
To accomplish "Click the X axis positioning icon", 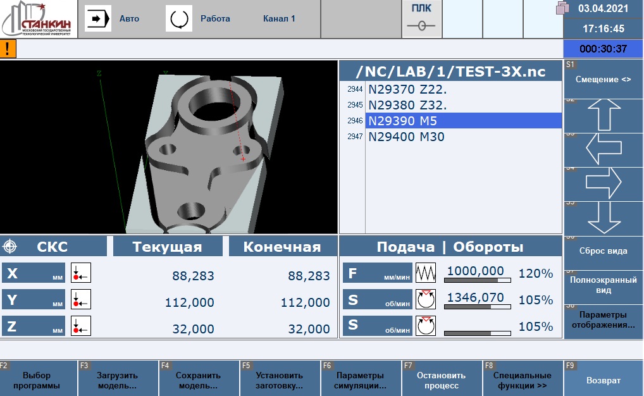I will (81, 273).
